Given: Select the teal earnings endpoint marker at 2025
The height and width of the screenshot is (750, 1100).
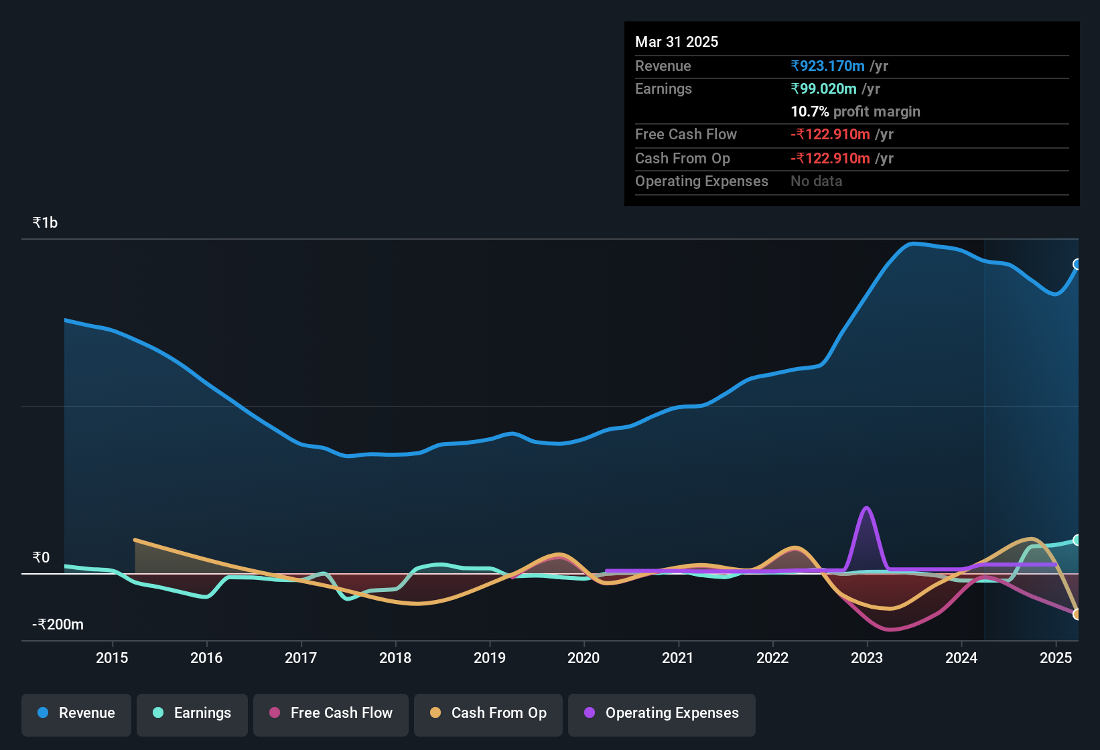Looking at the screenshot, I should click(1077, 540).
